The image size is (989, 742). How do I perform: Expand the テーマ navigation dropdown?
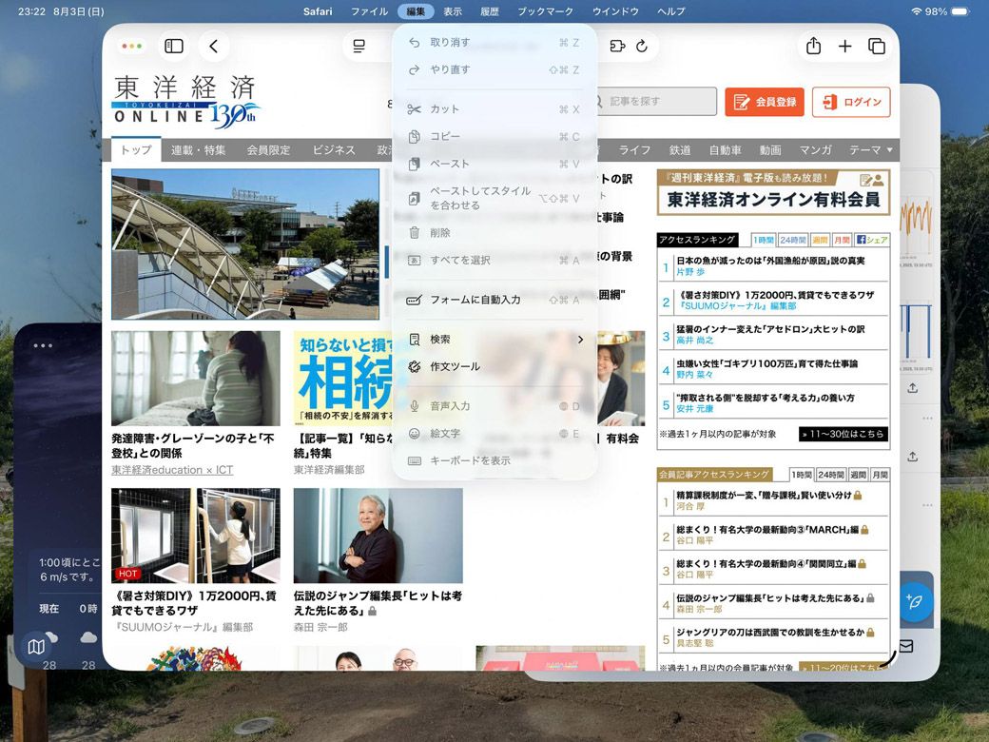click(x=870, y=149)
